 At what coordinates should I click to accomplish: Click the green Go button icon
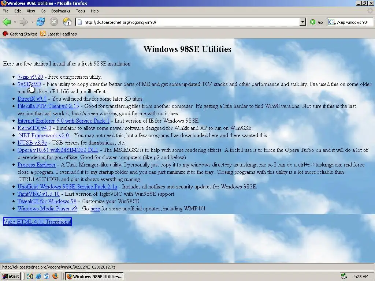pyautogui.click(x=313, y=22)
